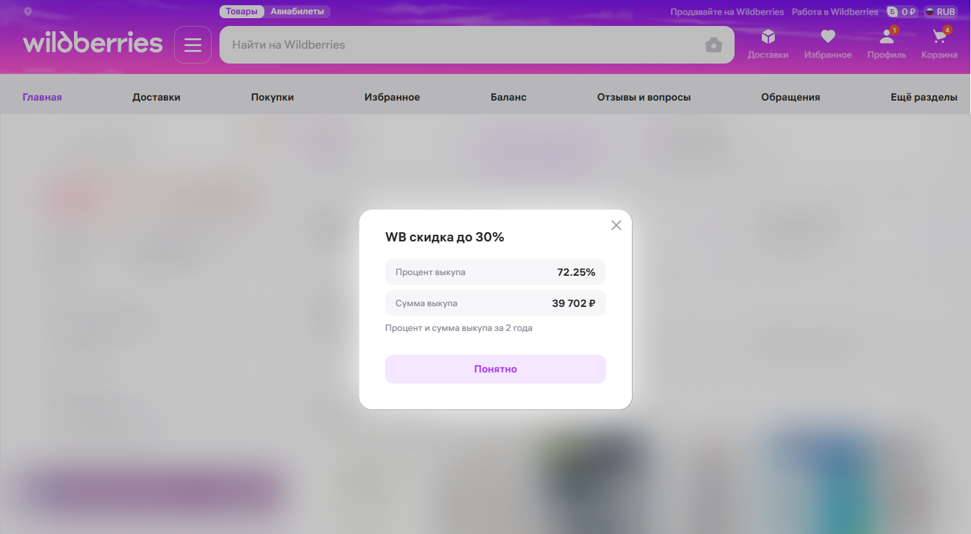
Task: Open the 0 ₽ balance indicator
Action: click(x=902, y=12)
